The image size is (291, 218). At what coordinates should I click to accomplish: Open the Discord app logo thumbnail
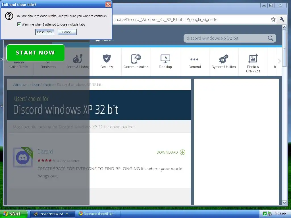point(23,157)
